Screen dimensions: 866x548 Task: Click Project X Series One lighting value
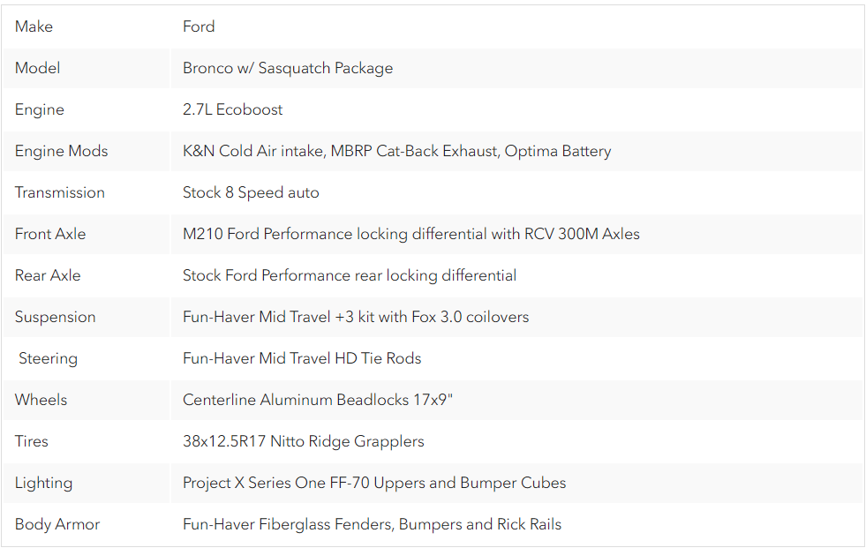pyautogui.click(x=374, y=483)
